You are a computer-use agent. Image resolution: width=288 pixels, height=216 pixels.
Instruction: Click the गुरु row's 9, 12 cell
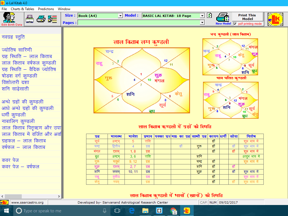coord(133,162)
